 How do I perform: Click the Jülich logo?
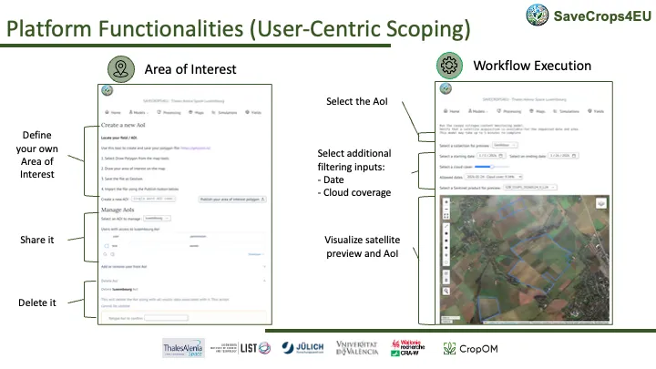pos(302,348)
